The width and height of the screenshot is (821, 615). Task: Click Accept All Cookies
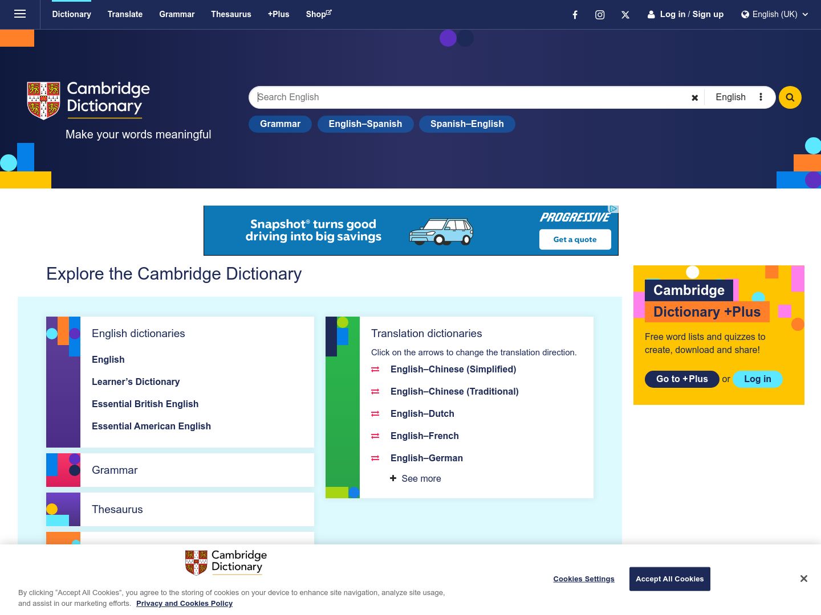(x=670, y=579)
